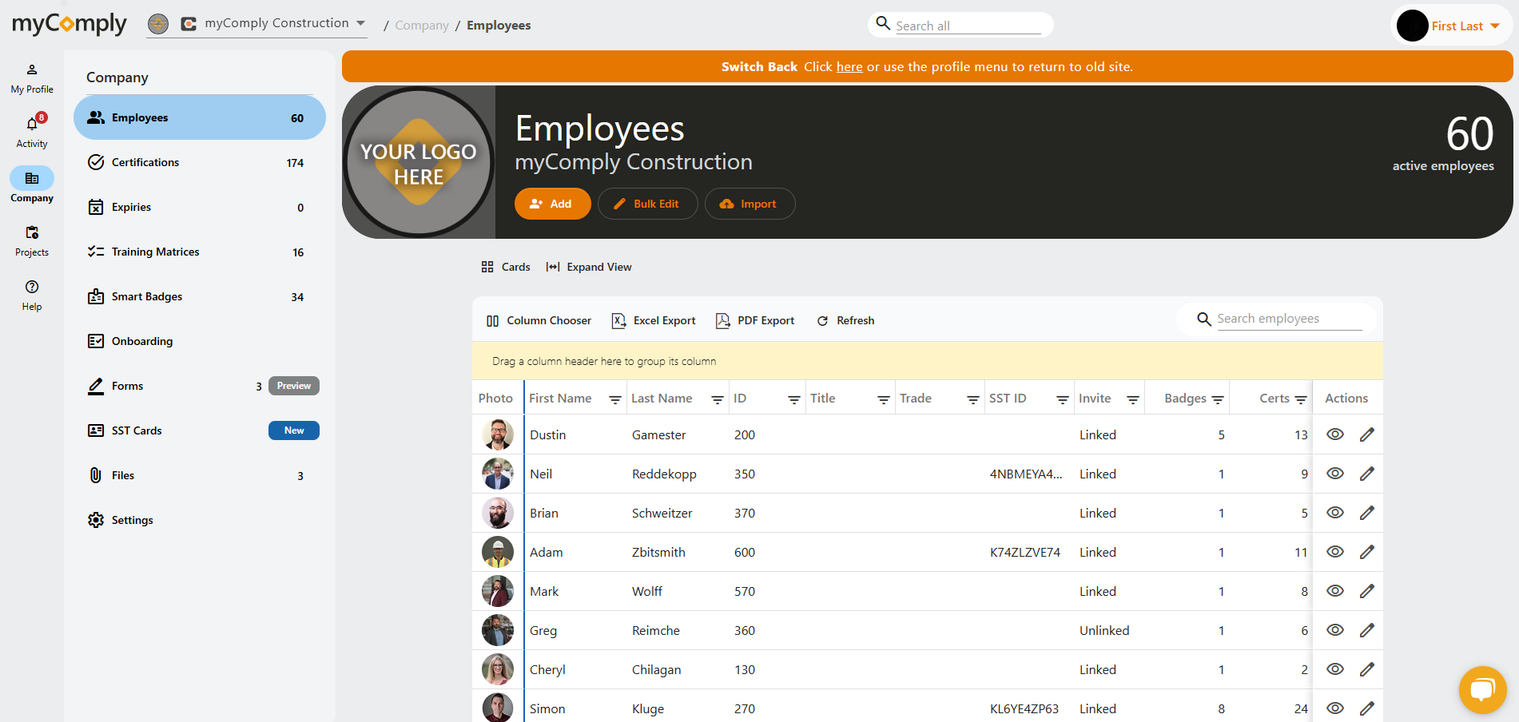Open SST ID column filter

pyautogui.click(x=1063, y=399)
